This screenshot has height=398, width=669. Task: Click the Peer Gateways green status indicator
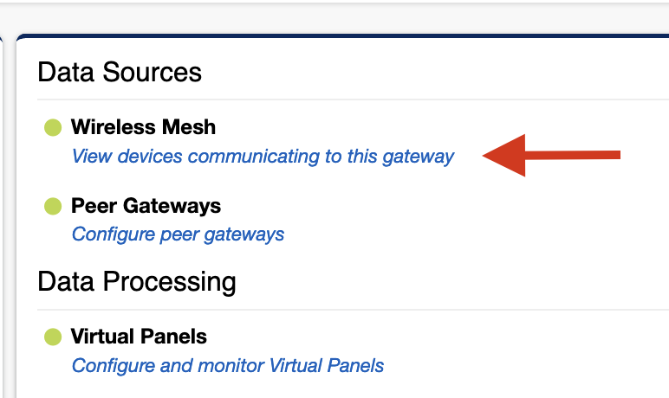53,206
